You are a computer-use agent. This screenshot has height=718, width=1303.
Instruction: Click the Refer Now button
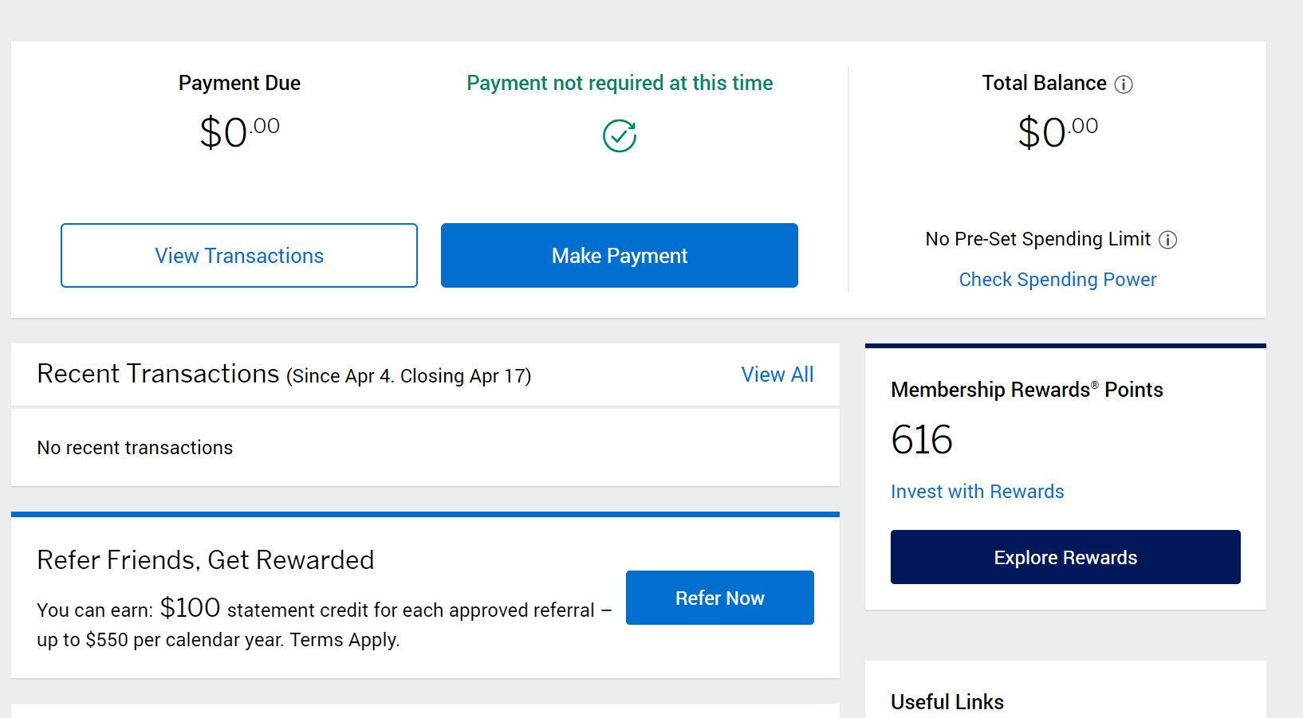(720, 598)
